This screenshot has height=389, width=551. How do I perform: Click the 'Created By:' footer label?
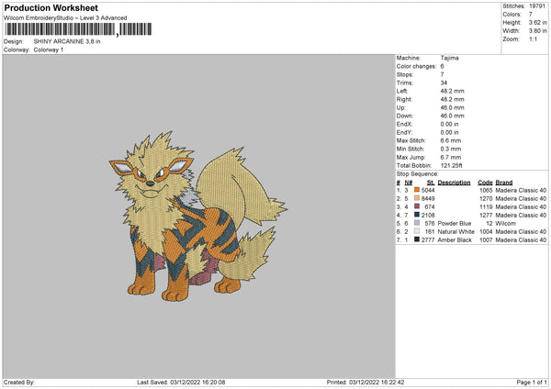[19, 383]
